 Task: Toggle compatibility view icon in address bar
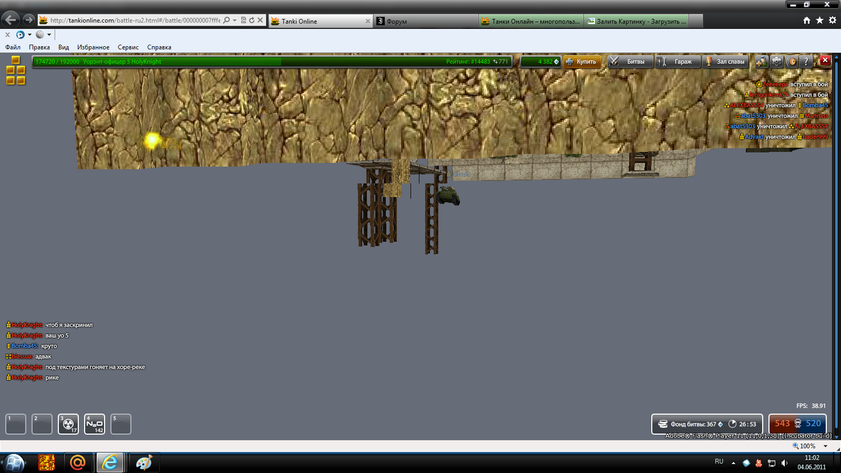tap(243, 20)
